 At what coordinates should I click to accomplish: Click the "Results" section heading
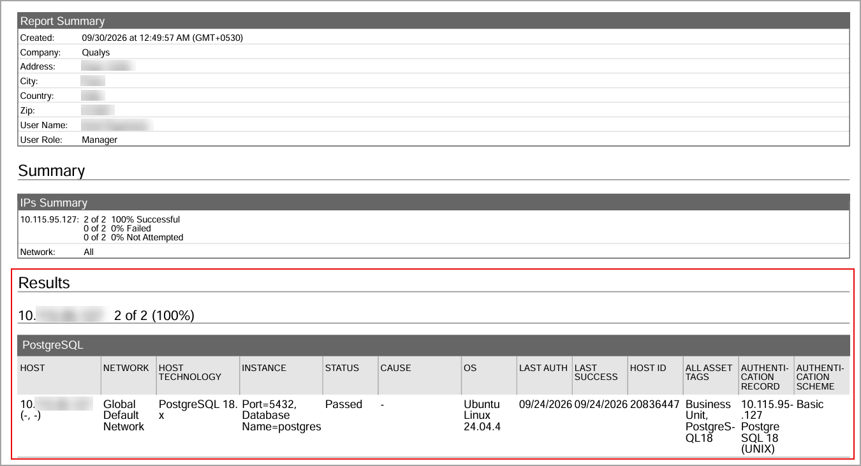click(44, 283)
